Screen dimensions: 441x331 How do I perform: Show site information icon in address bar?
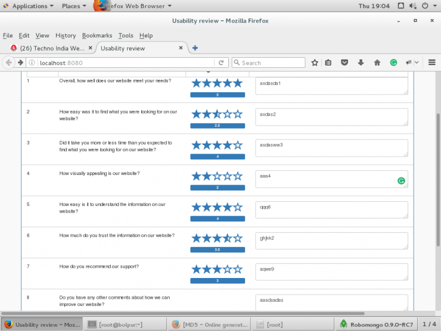(32, 63)
